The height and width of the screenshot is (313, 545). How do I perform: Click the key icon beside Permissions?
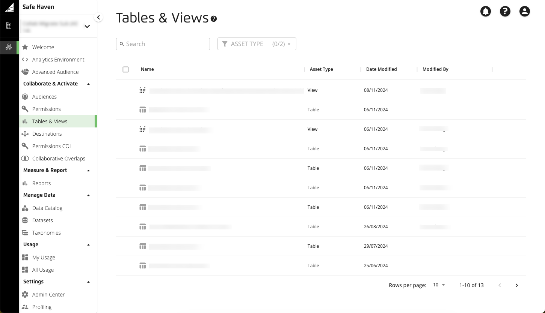pyautogui.click(x=25, y=109)
